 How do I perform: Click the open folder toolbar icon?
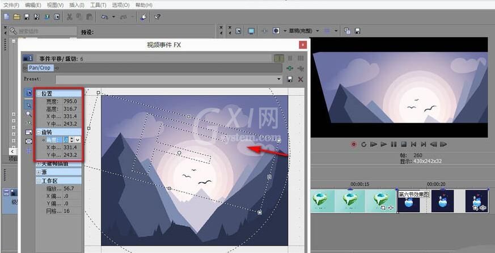pyautogui.click(x=17, y=17)
